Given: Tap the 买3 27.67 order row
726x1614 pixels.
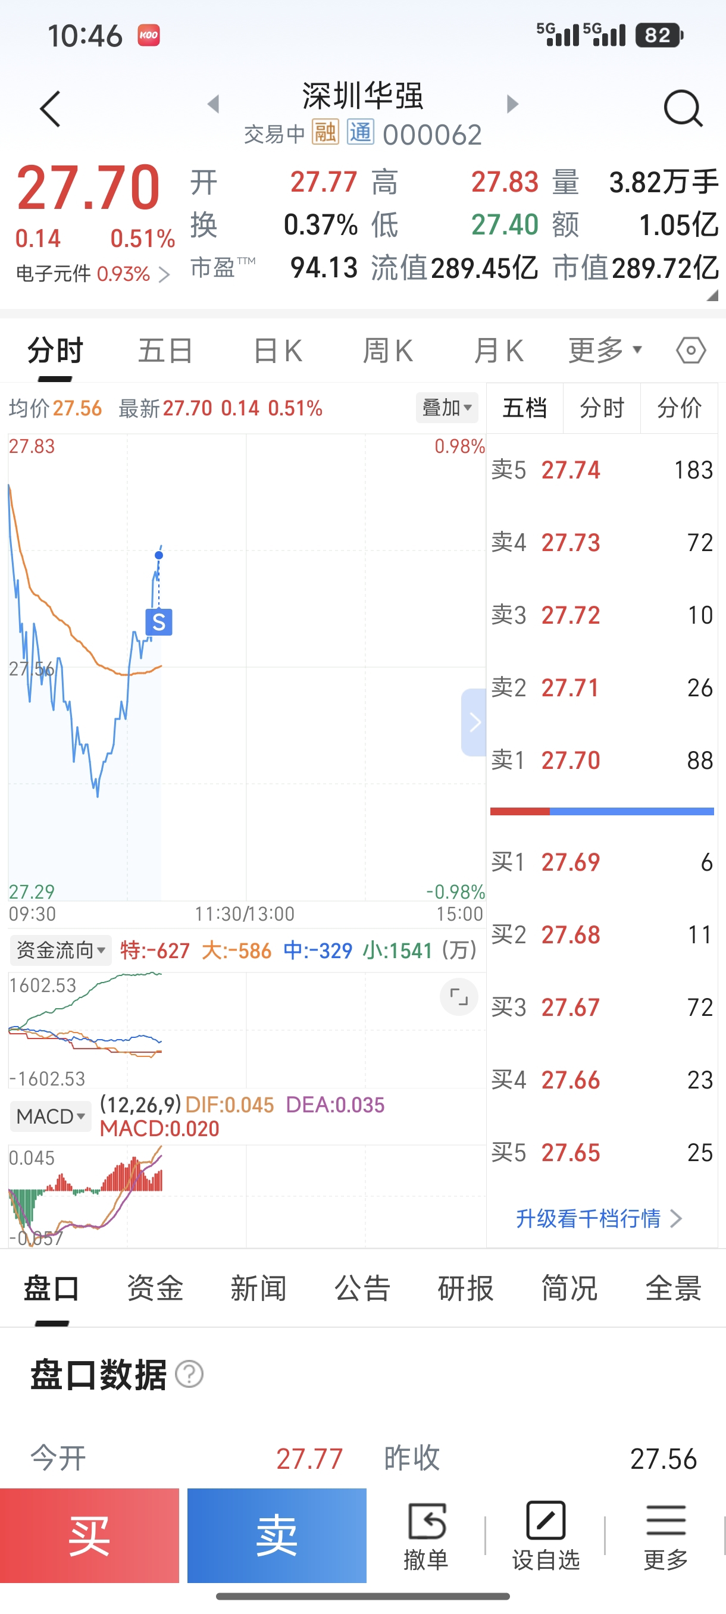Looking at the screenshot, I should [602, 1008].
